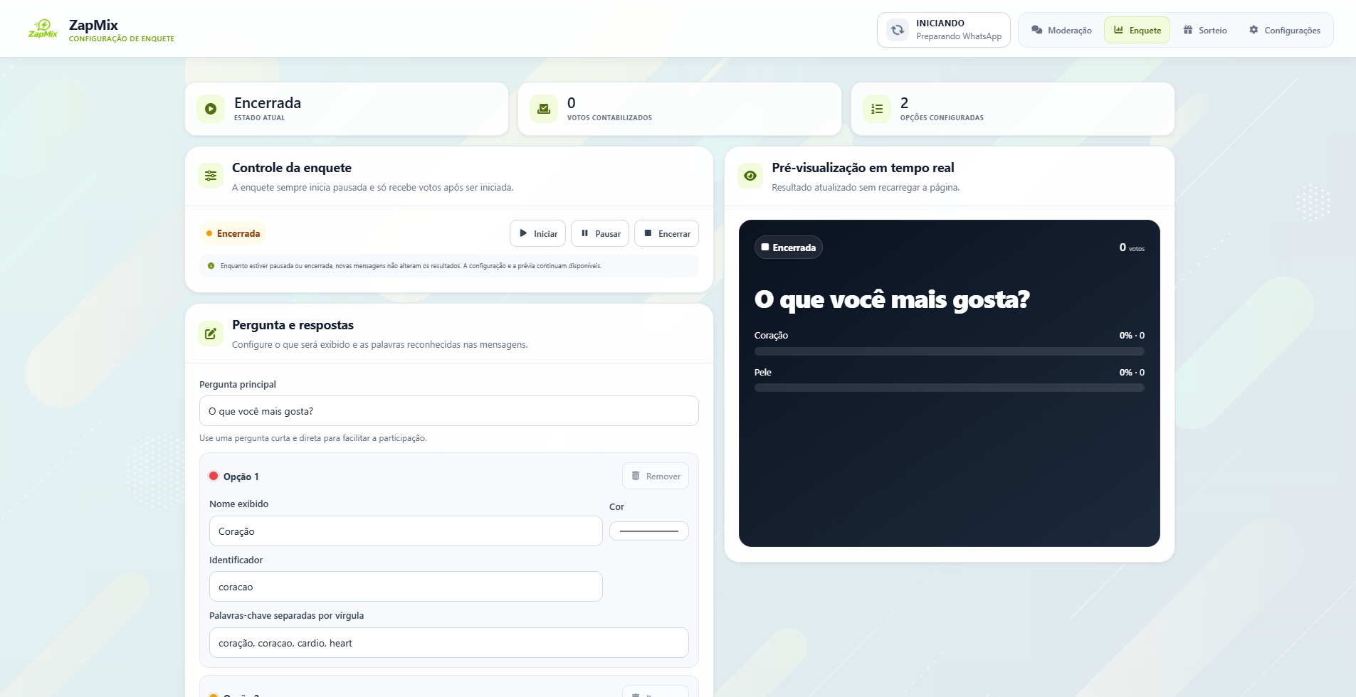Click the ballot icon on Votos Contabilizados card
This screenshot has width=1356, height=697.
(x=544, y=109)
